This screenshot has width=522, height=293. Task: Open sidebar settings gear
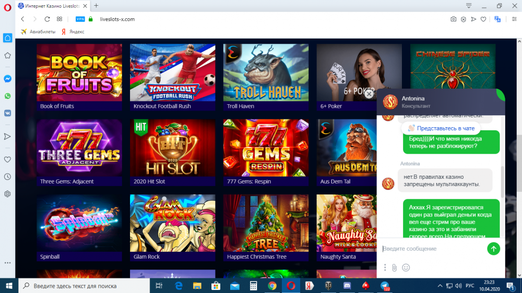click(x=7, y=194)
